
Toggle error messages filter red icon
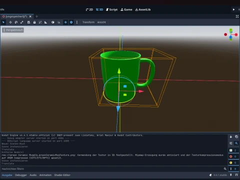click(233, 156)
